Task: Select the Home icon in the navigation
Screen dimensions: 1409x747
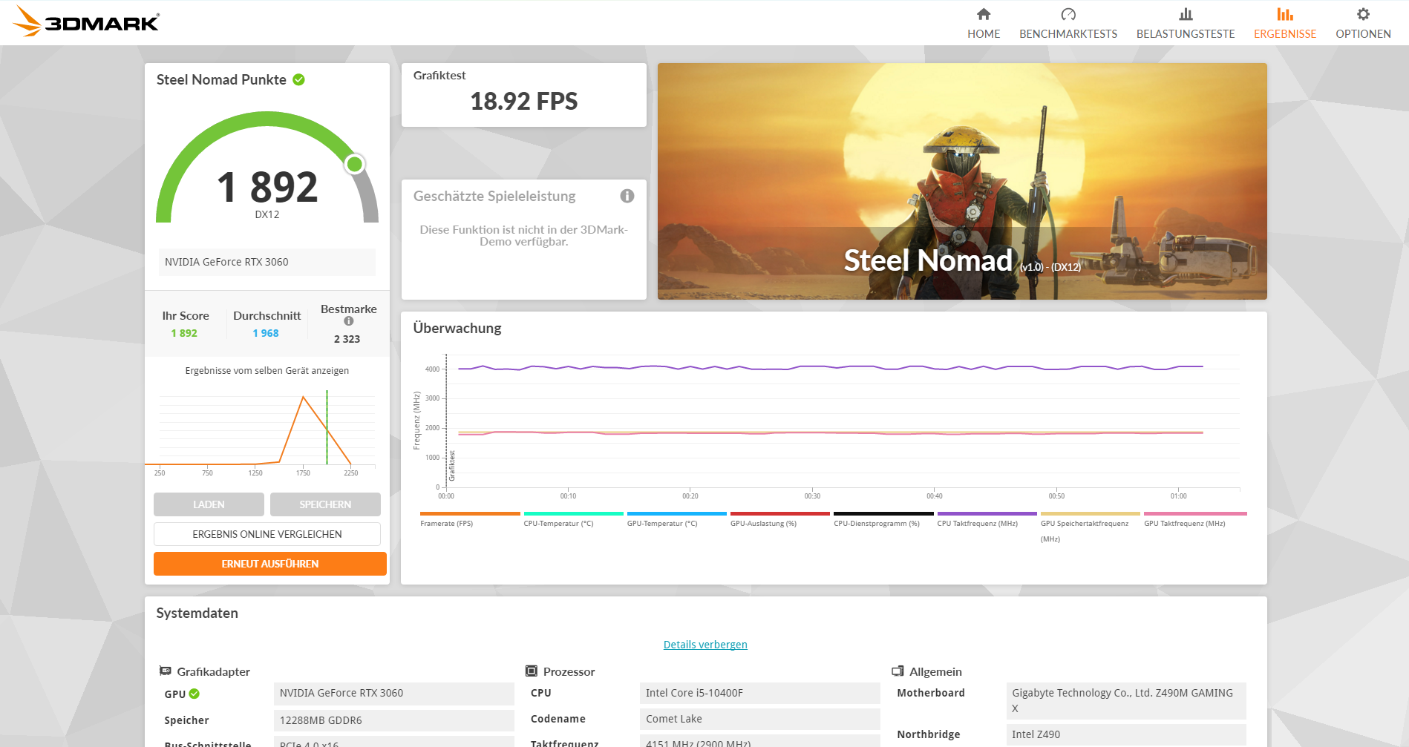Action: (984, 14)
